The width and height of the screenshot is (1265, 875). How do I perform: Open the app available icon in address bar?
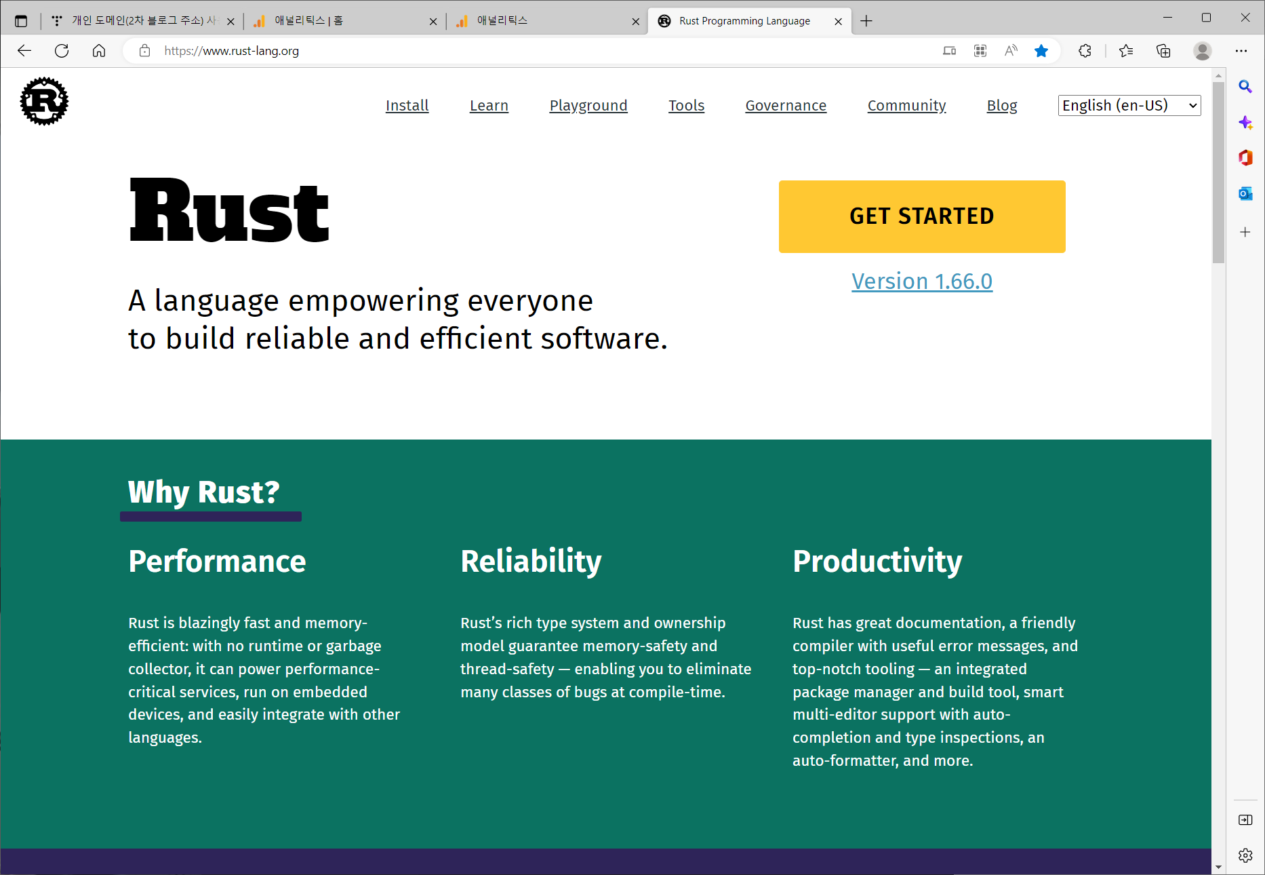pyautogui.click(x=949, y=51)
